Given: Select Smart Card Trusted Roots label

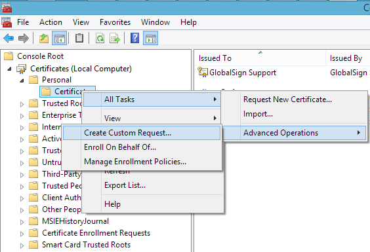Looking at the screenshot, I should 86,244.
